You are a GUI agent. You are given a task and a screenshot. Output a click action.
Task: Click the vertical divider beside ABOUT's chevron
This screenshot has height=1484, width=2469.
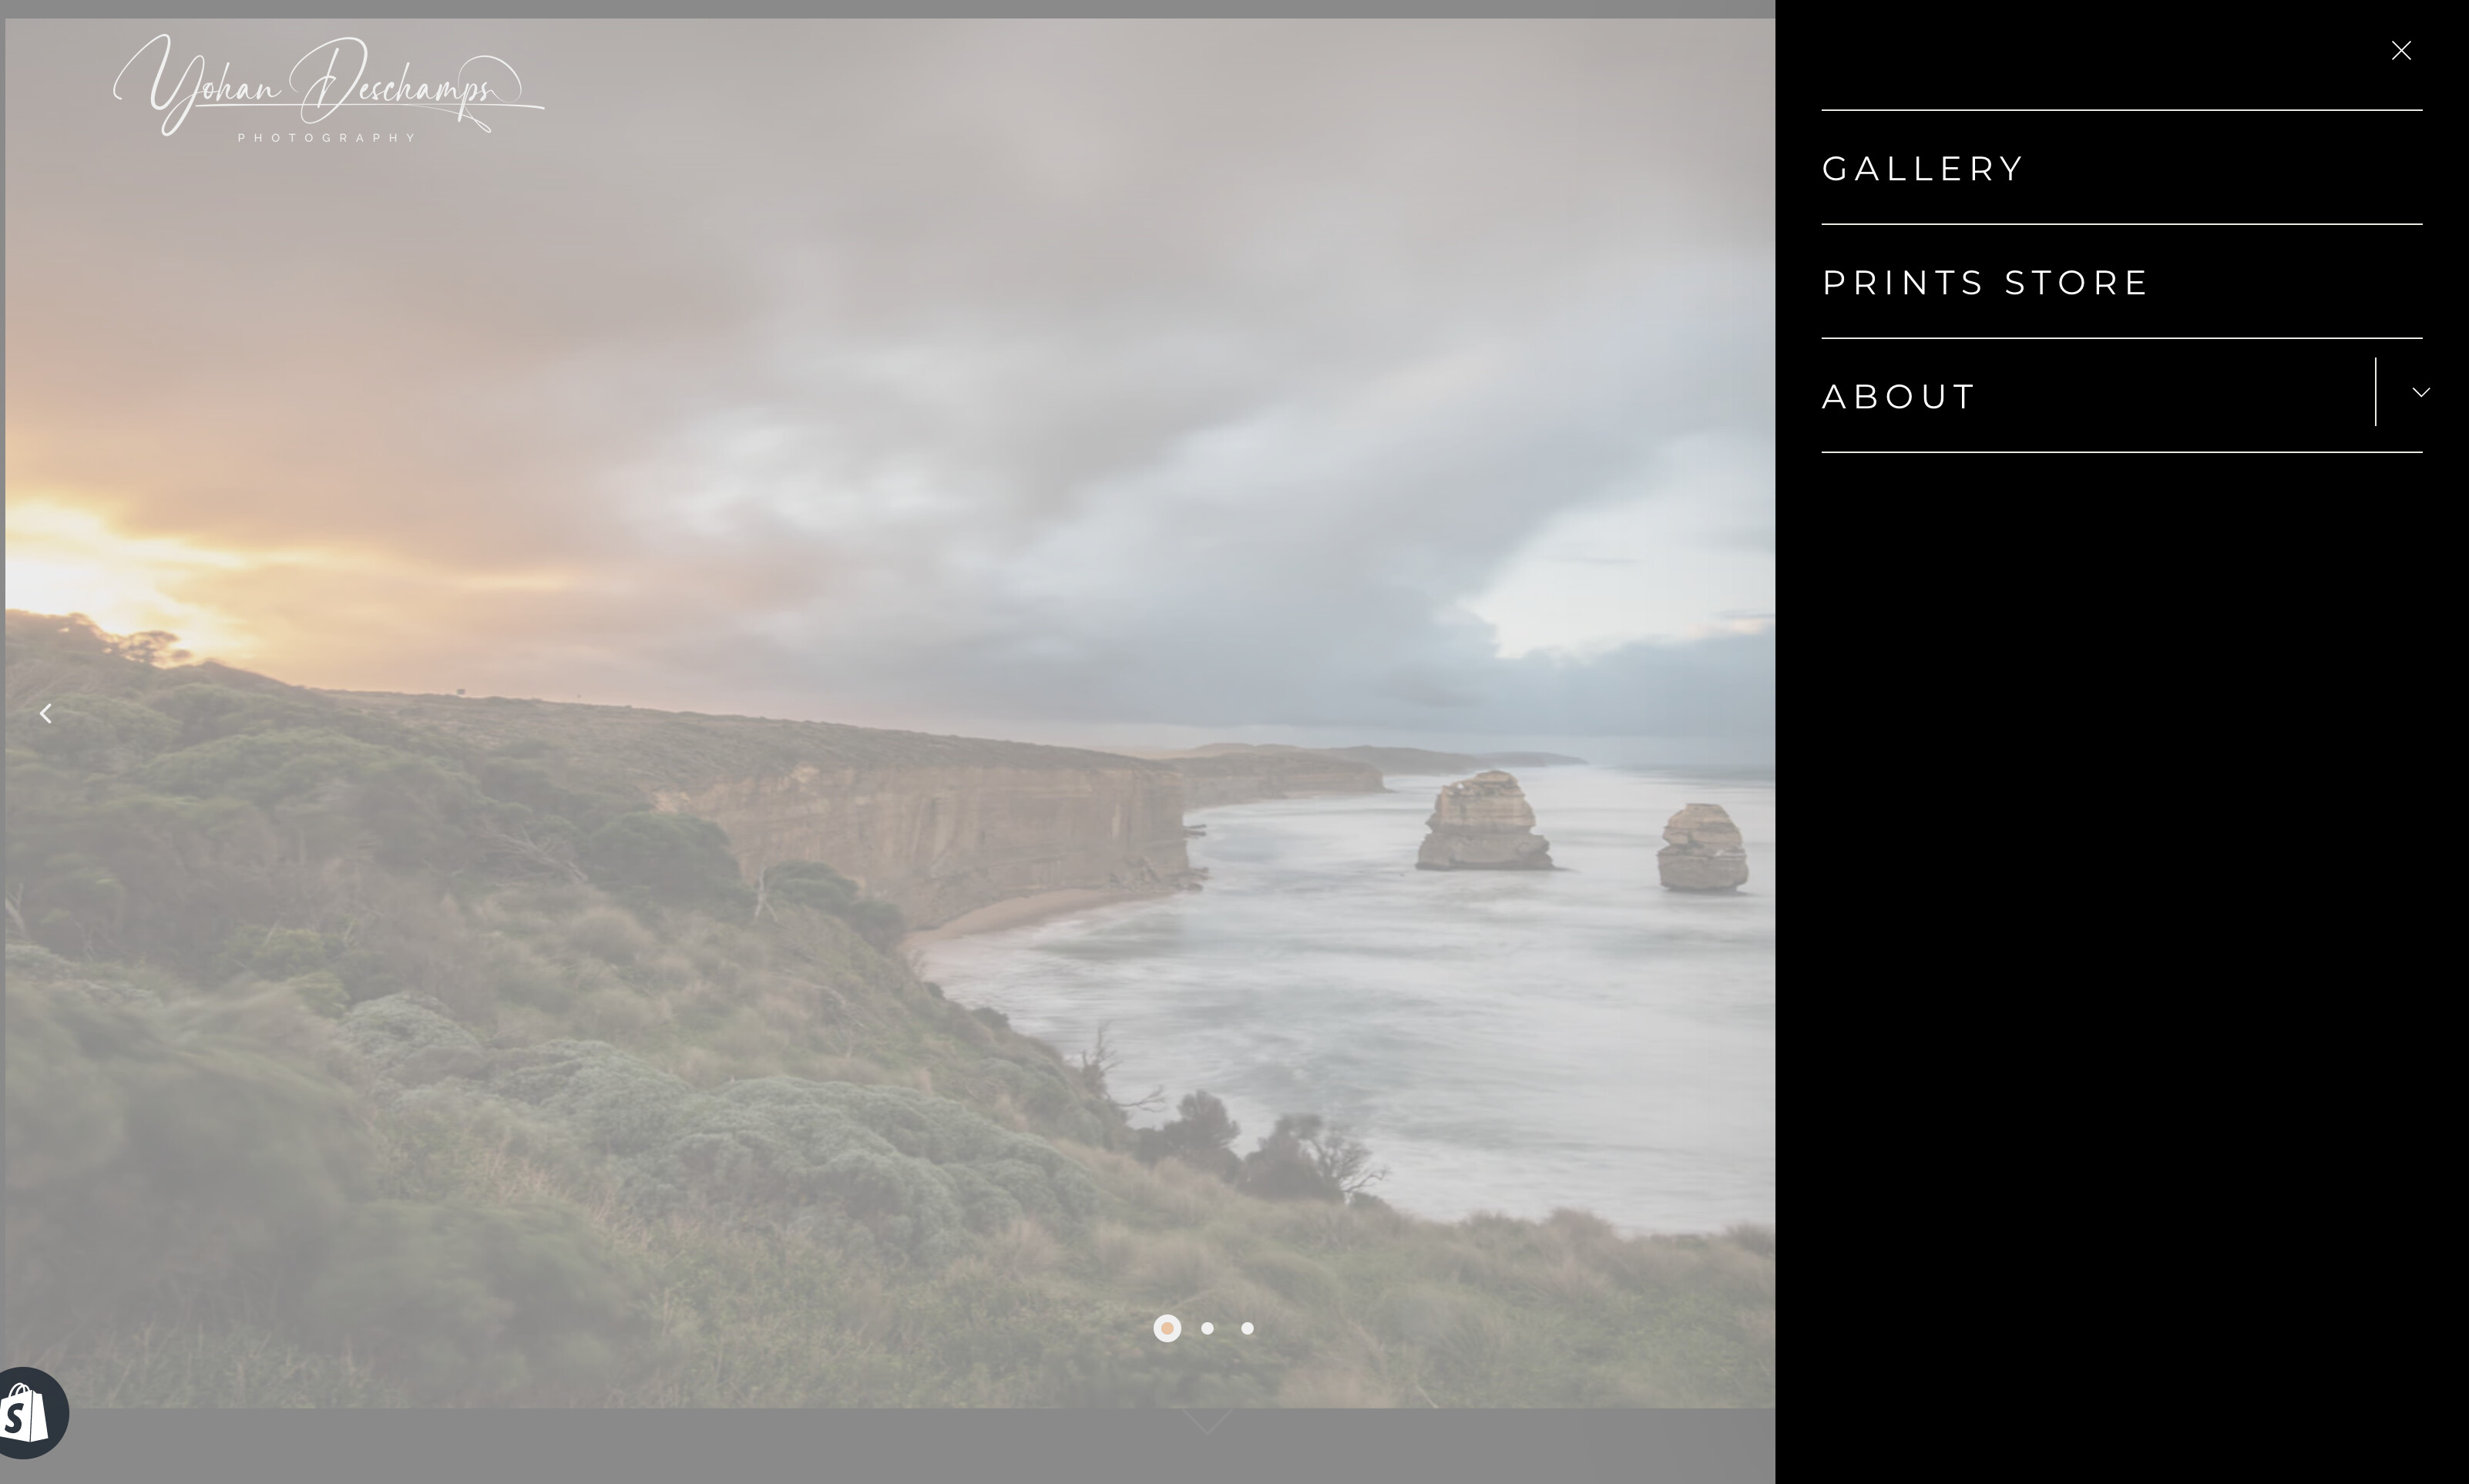pos(2375,392)
